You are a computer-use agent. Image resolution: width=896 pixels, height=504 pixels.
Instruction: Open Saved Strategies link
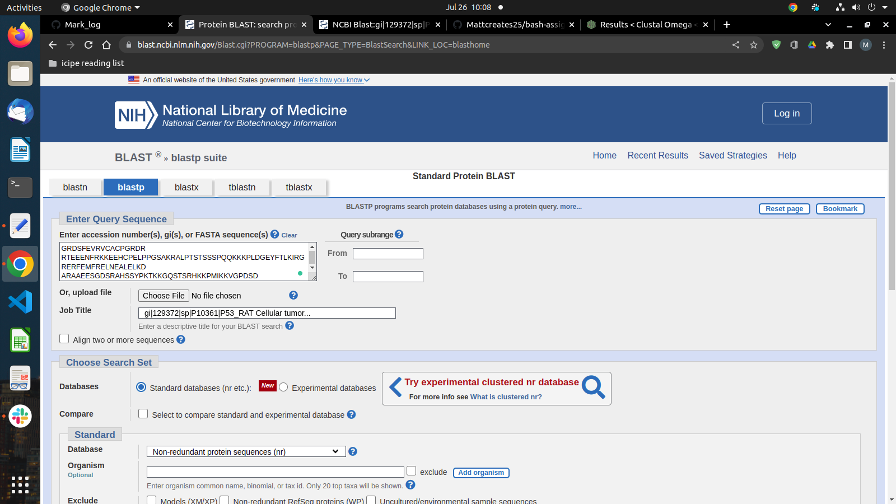[x=732, y=156]
